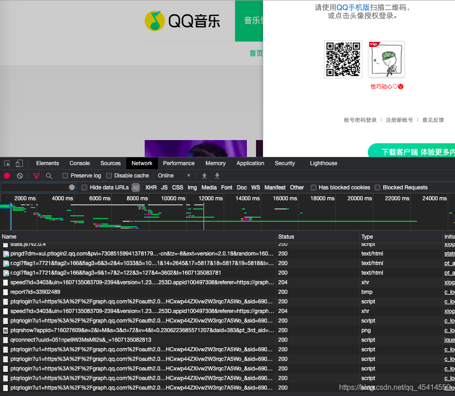Viewport: 455px width, 396px height.
Task: Click the 首页 navigation link
Action: tap(256, 53)
